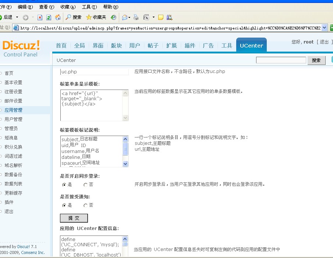Screen dimensions: 333x258
Task: Click the Home page icon
Action: pyautogui.click(x=57, y=17)
